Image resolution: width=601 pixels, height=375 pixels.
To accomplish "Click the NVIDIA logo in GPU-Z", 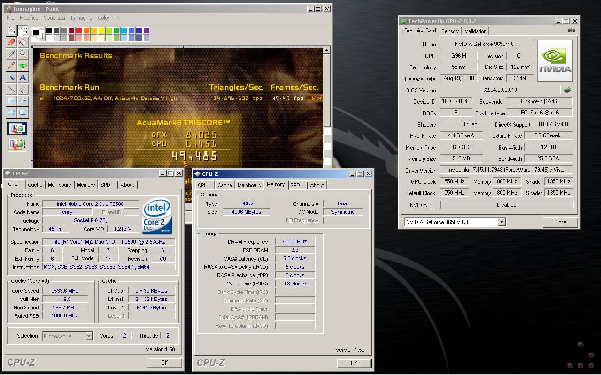I will 555,61.
